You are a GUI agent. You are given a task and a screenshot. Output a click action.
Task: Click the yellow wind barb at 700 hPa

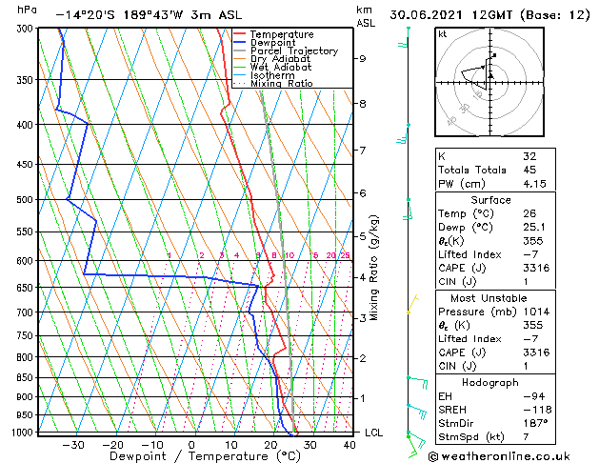pos(413,304)
